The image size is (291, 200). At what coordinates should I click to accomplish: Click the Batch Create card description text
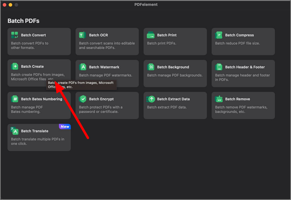[x=38, y=77]
